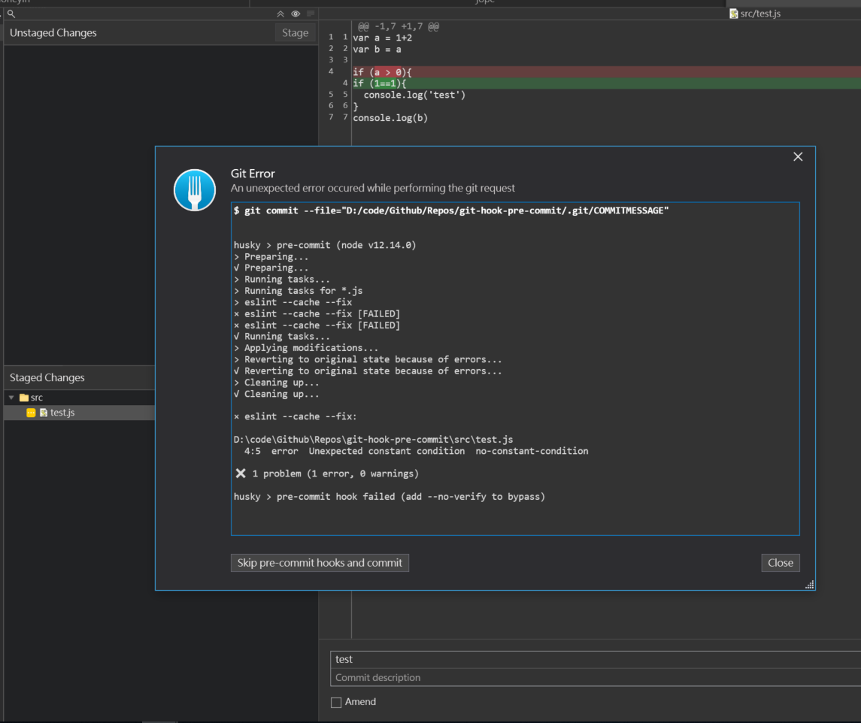Enable the Amend checkbox
Viewport: 861px width, 723px height.
336,702
